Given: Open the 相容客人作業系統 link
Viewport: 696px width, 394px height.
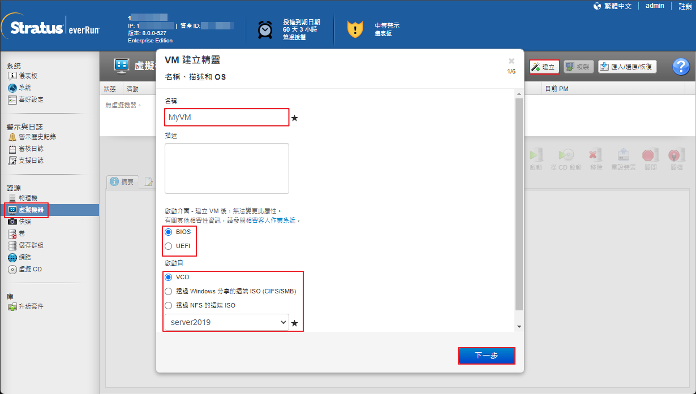Looking at the screenshot, I should (271, 220).
